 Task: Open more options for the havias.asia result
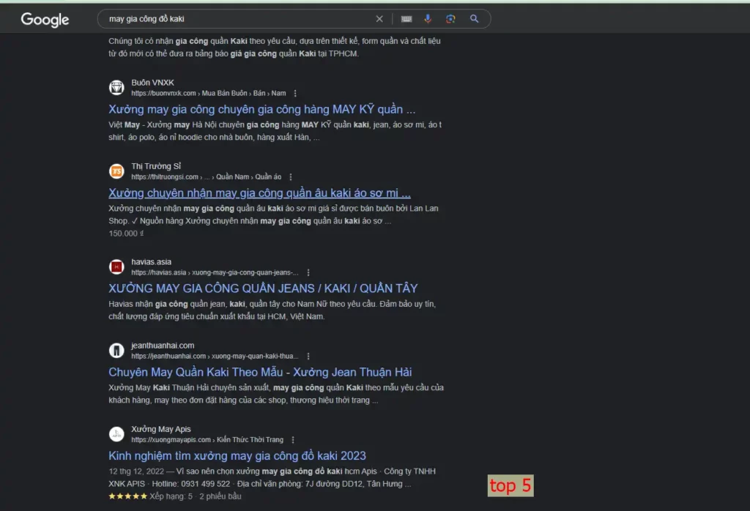point(308,272)
